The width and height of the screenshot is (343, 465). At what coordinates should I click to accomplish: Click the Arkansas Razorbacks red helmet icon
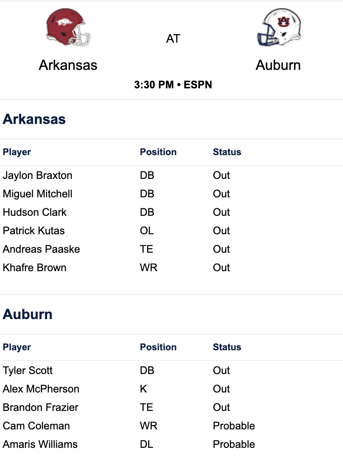coord(68,27)
